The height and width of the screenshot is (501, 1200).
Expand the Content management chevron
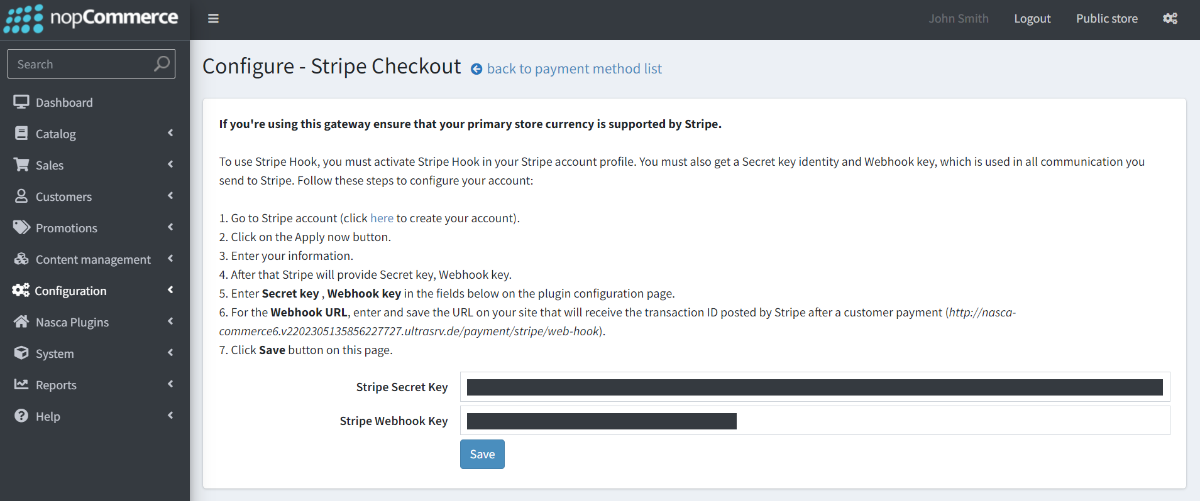click(170, 259)
